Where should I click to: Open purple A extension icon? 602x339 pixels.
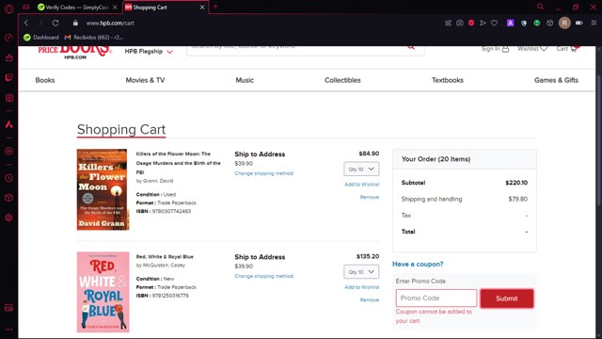(510, 23)
